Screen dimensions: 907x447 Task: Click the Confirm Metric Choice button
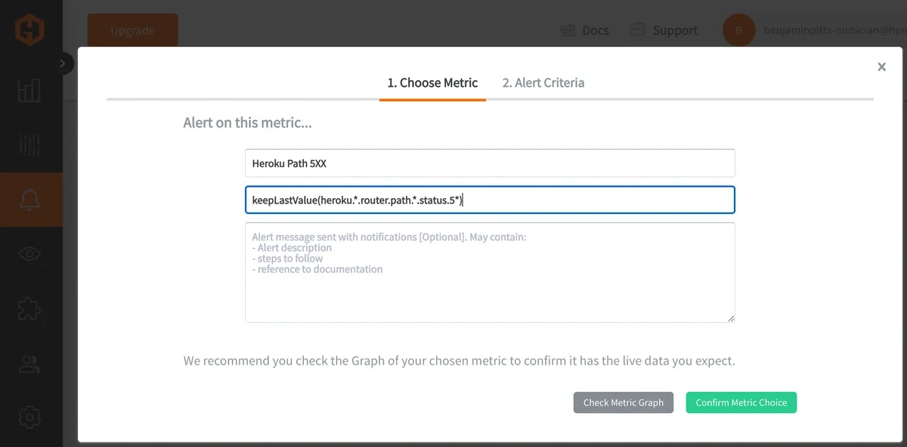click(741, 402)
